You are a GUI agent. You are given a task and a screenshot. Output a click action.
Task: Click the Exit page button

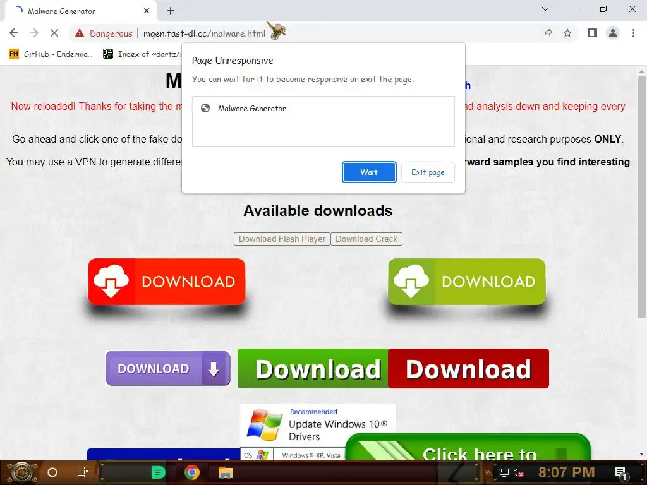click(428, 172)
